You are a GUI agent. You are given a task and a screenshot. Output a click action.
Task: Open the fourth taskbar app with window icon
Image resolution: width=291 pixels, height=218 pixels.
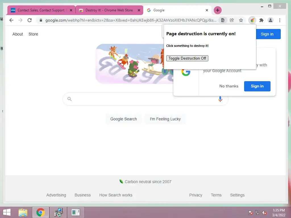point(76,212)
